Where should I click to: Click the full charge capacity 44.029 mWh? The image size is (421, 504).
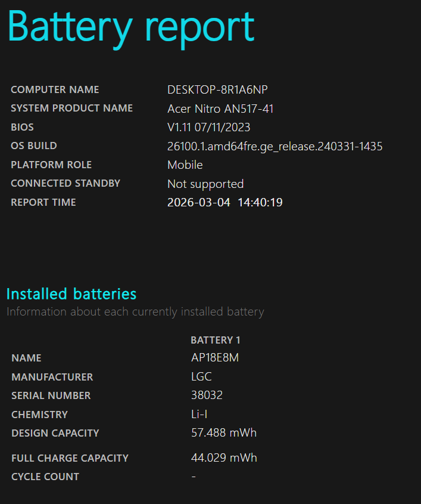(223, 458)
